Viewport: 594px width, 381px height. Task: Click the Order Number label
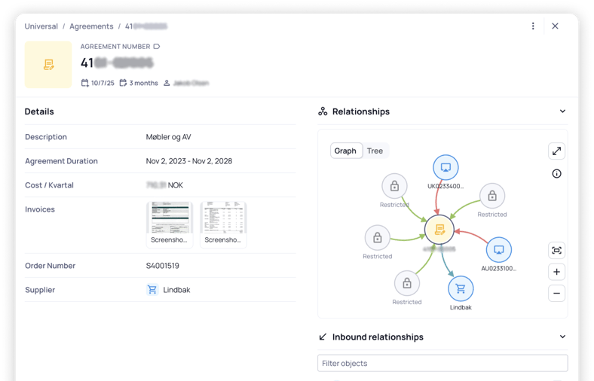pyautogui.click(x=50, y=266)
